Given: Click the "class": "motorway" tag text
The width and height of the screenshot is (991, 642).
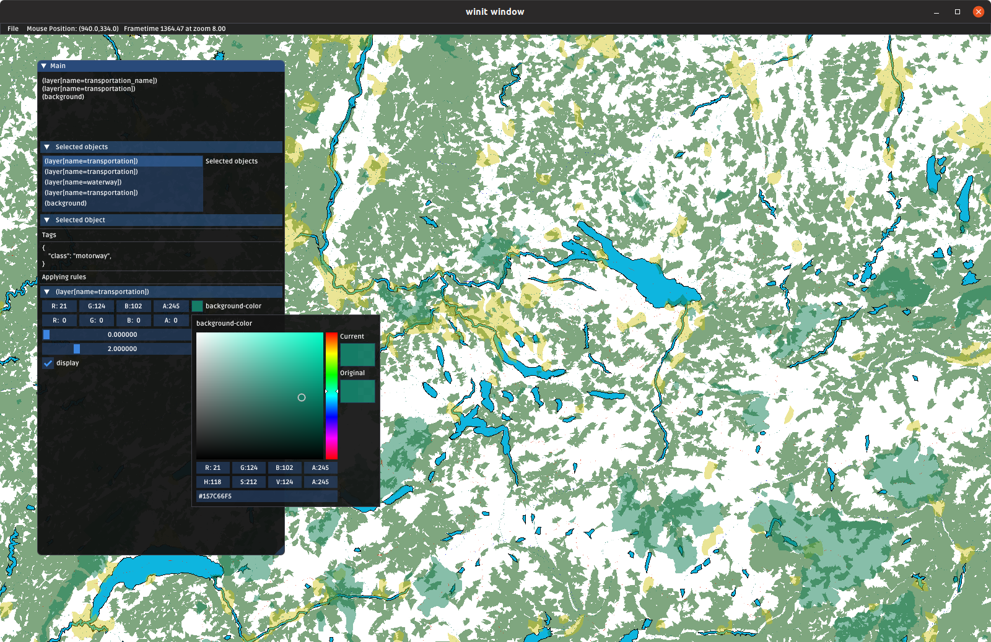Looking at the screenshot, I should tap(79, 256).
